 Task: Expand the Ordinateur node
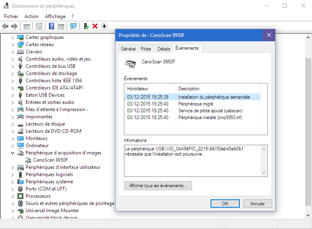point(12,146)
